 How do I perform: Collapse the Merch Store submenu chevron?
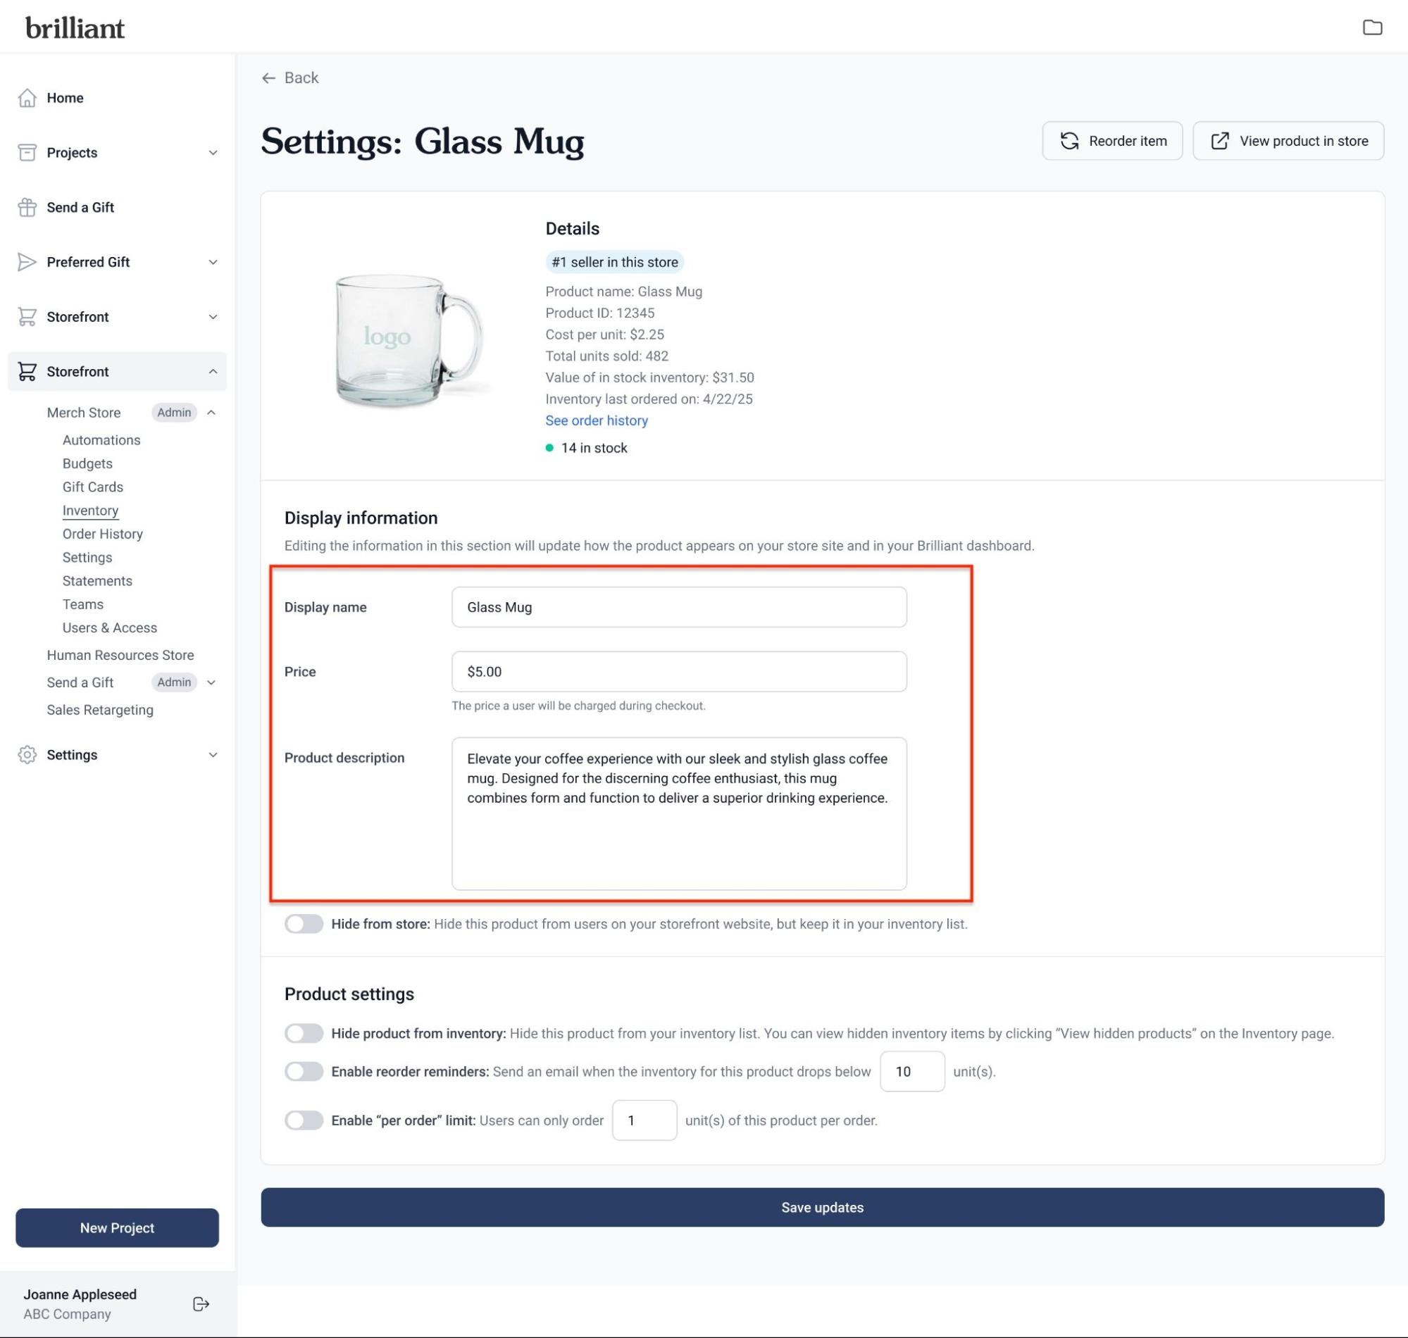pos(211,412)
